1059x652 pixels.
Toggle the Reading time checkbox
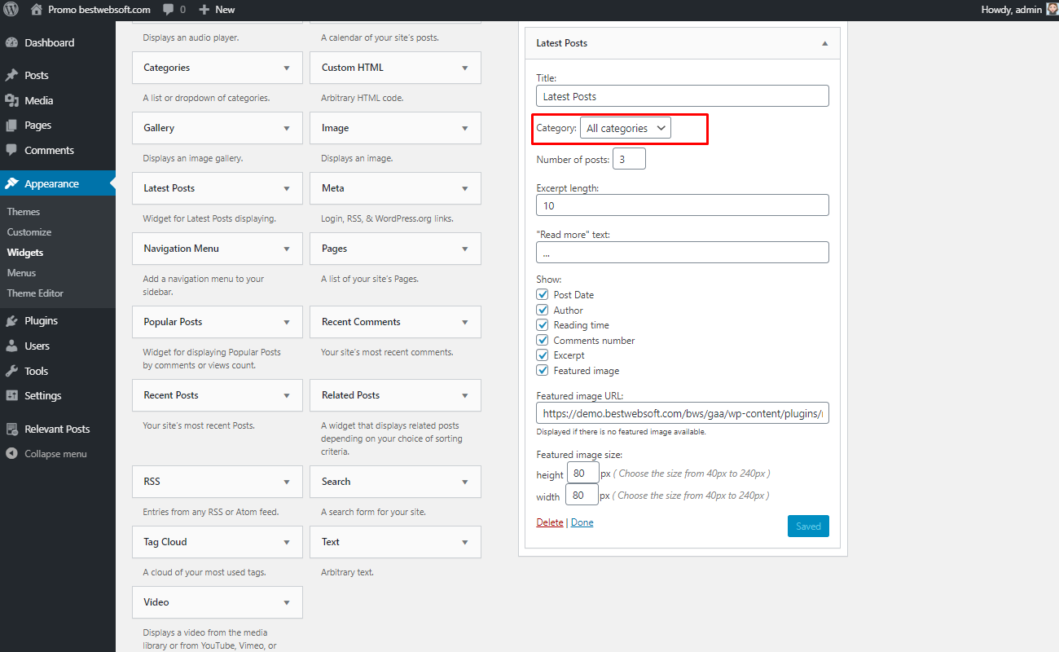coord(543,324)
